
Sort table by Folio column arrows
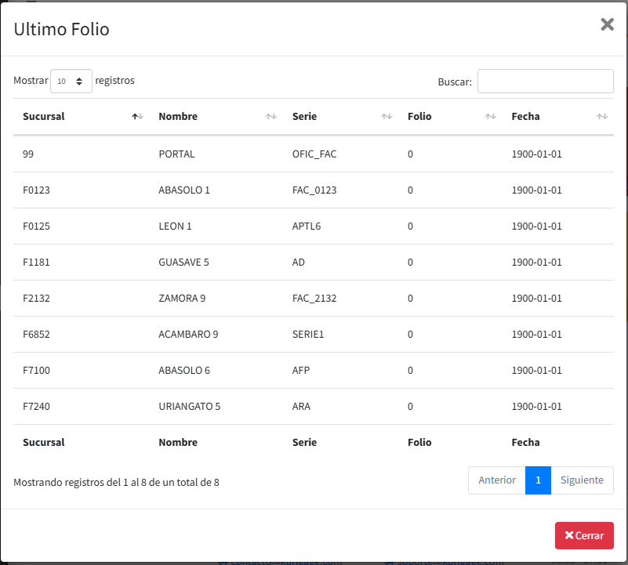[490, 117]
